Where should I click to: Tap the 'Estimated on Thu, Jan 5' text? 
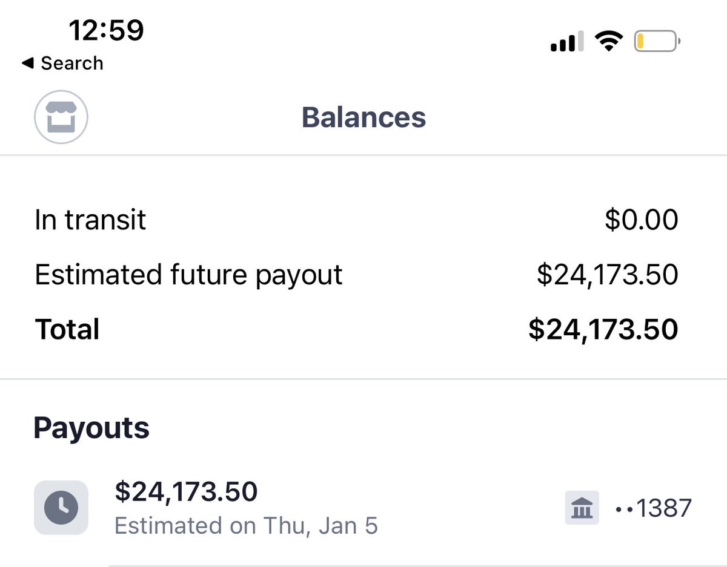pos(246,525)
